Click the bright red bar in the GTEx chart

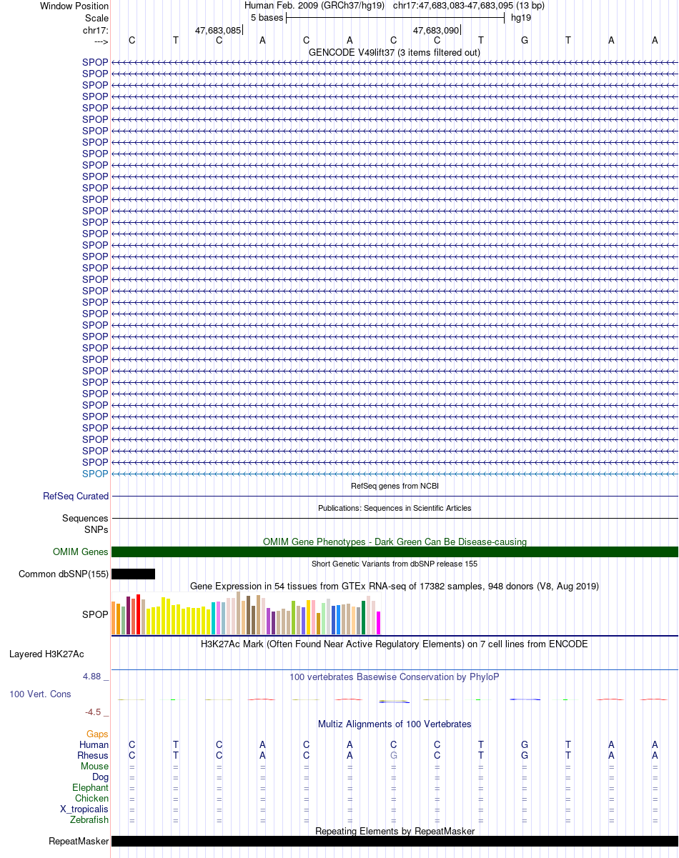[139, 614]
